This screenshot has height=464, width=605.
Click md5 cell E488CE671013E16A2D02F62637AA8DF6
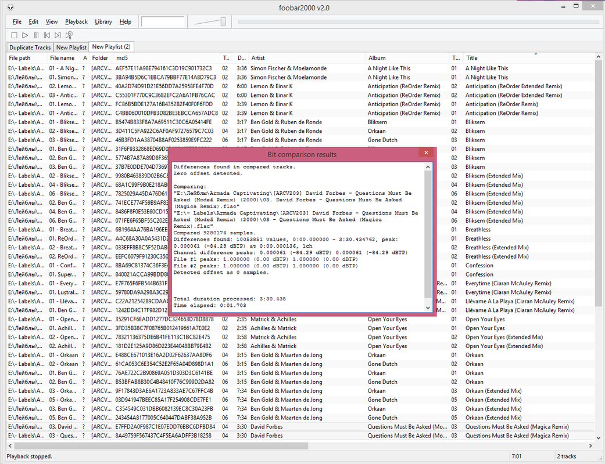[x=164, y=355]
